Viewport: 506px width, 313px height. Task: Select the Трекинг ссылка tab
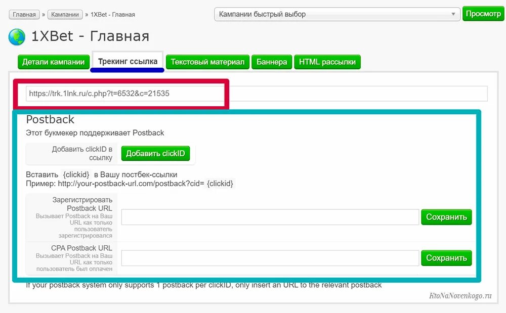(x=128, y=61)
